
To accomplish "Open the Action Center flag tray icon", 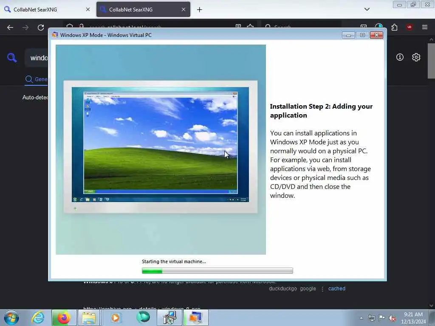I will coord(382,318).
